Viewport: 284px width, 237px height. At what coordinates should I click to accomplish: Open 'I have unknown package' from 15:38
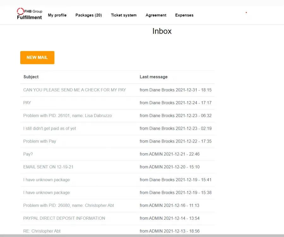tap(46, 193)
